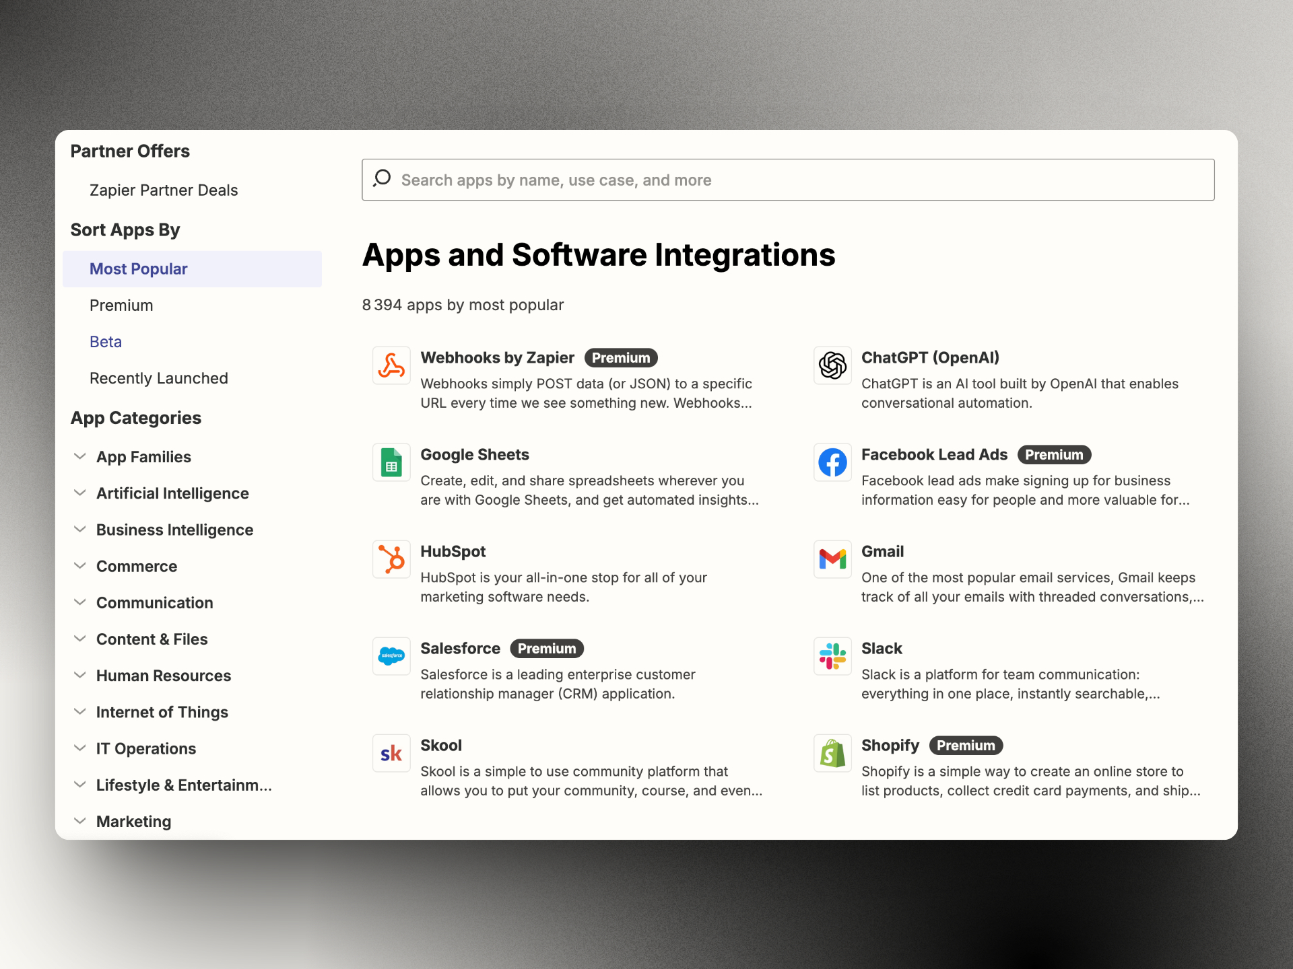Open the Webhooks by Zapier app icon
1293x969 pixels.
coord(391,365)
